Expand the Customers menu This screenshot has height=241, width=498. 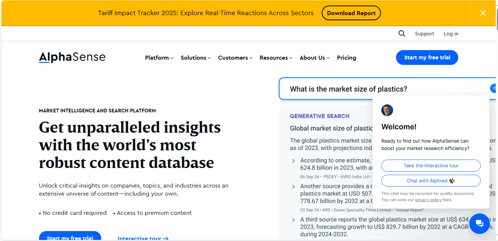tap(235, 57)
